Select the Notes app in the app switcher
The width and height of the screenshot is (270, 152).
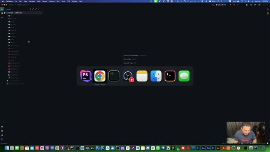[x=142, y=76]
